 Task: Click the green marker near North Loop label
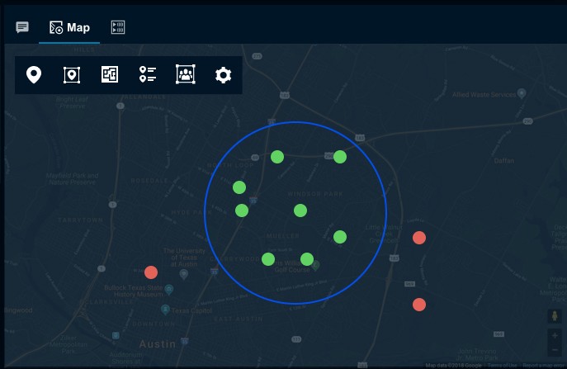(277, 157)
